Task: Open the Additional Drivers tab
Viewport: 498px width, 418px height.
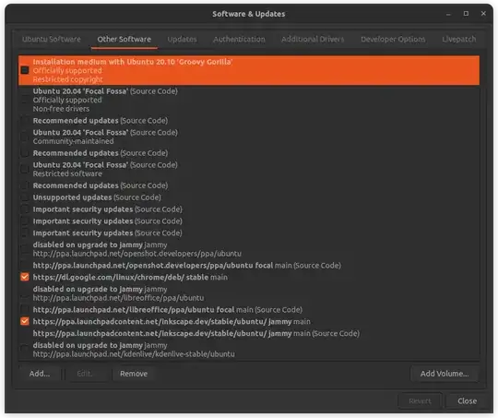Action: click(x=313, y=39)
